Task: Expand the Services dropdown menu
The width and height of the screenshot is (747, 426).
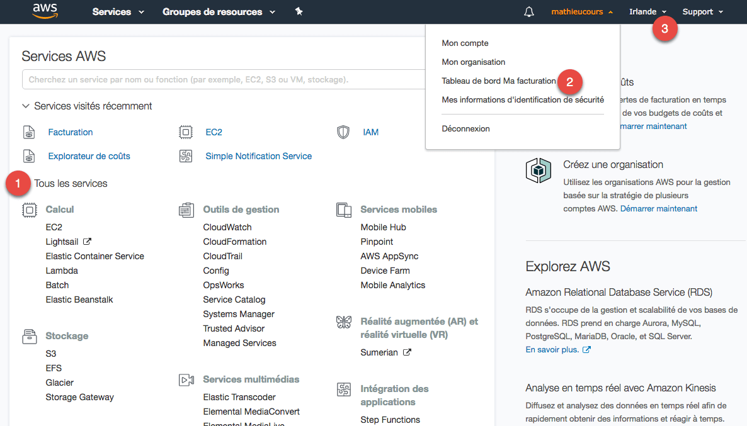Action: tap(118, 12)
